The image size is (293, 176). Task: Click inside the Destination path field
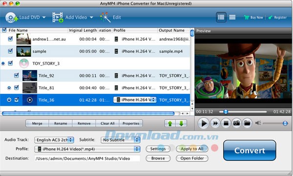[87, 158]
